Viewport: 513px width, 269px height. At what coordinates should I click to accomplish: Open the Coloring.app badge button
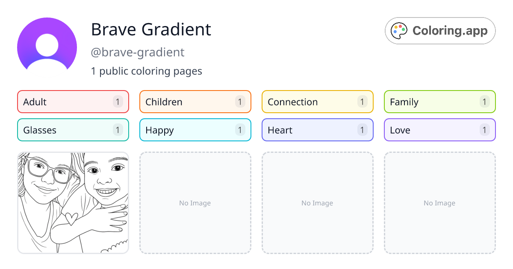(440, 30)
